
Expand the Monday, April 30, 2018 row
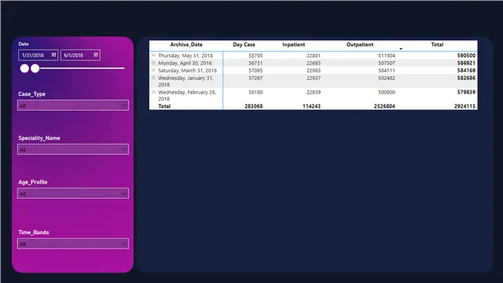point(153,63)
